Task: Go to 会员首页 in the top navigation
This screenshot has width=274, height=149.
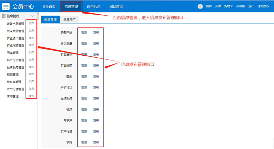Action: (49, 6)
